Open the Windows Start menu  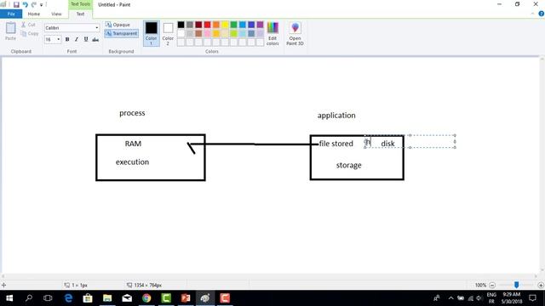pyautogui.click(x=9, y=298)
